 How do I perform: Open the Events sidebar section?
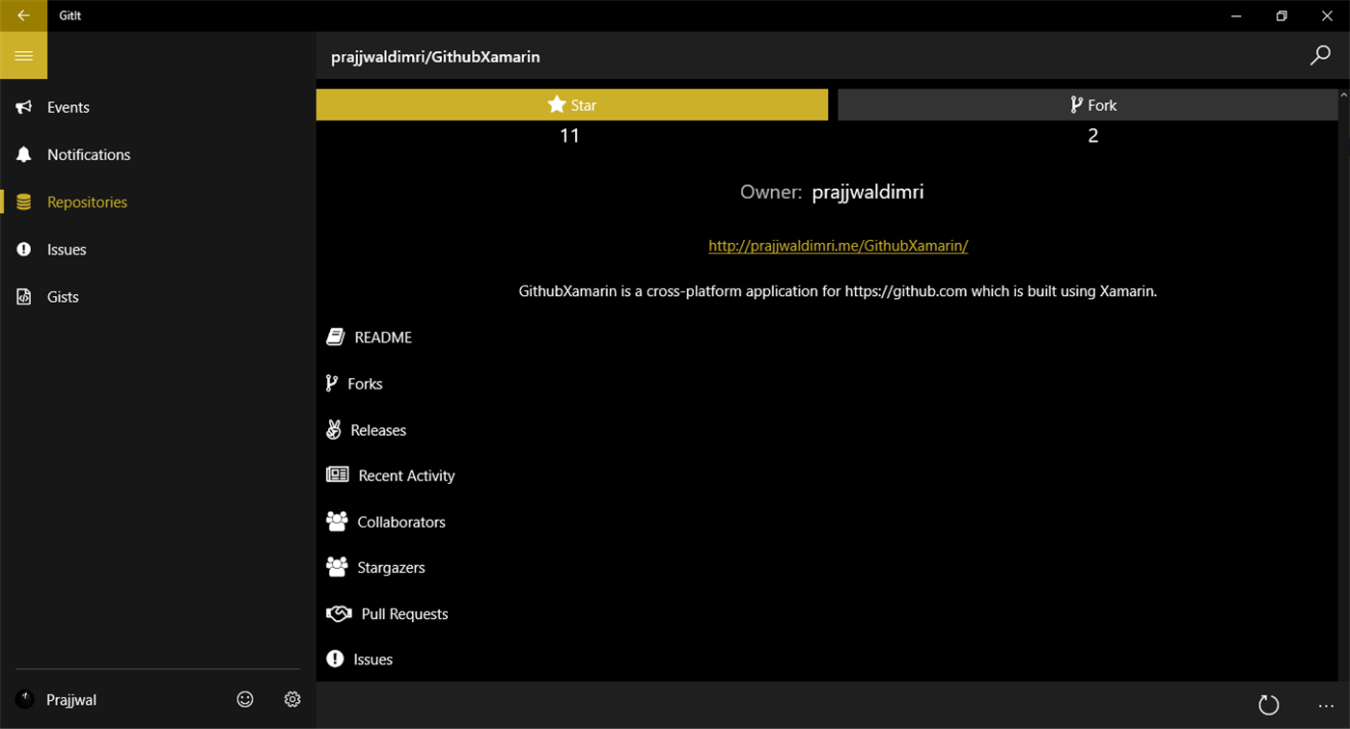(68, 107)
